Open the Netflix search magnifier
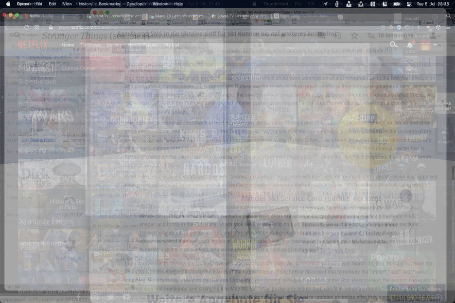 click(393, 44)
